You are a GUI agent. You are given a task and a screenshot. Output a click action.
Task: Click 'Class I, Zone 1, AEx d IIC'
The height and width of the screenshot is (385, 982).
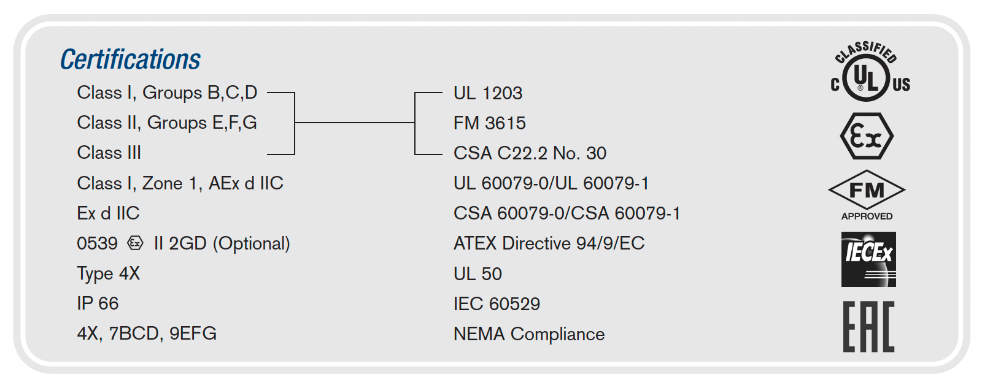pos(180,183)
